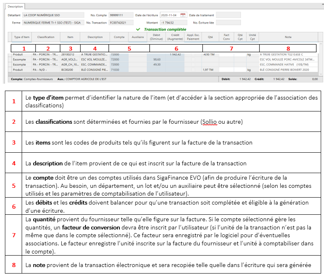Select item code 28100212
324x276 pixels.
click(x=68, y=54)
